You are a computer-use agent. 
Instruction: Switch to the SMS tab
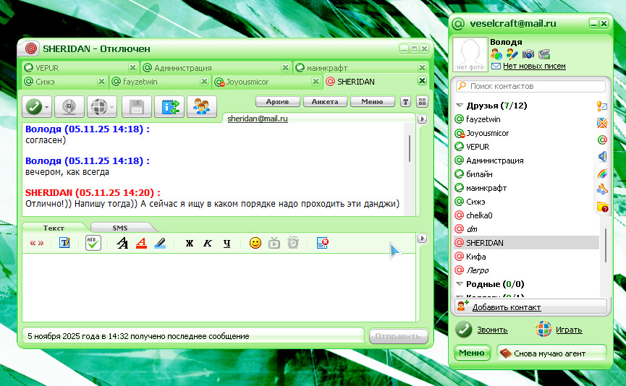119,228
